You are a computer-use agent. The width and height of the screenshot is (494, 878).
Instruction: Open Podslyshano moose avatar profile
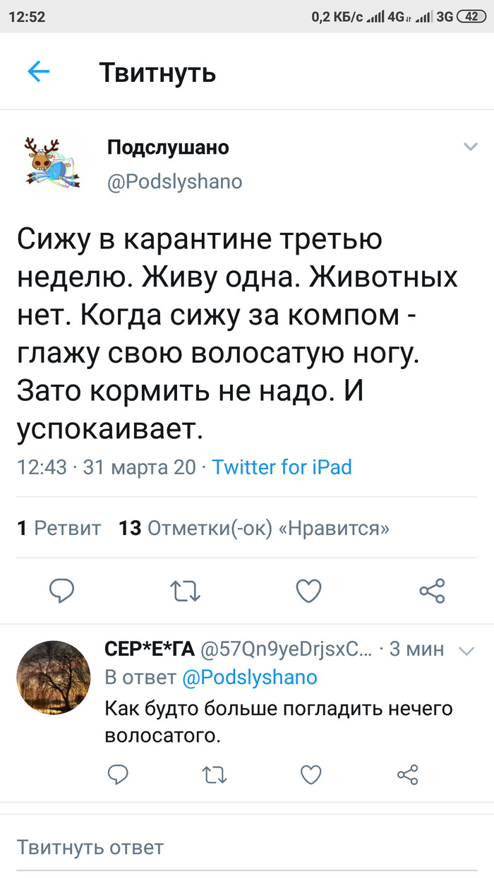(x=48, y=164)
